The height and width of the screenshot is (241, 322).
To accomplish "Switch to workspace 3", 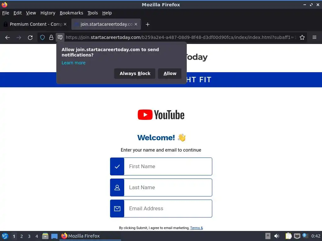I will (29, 236).
